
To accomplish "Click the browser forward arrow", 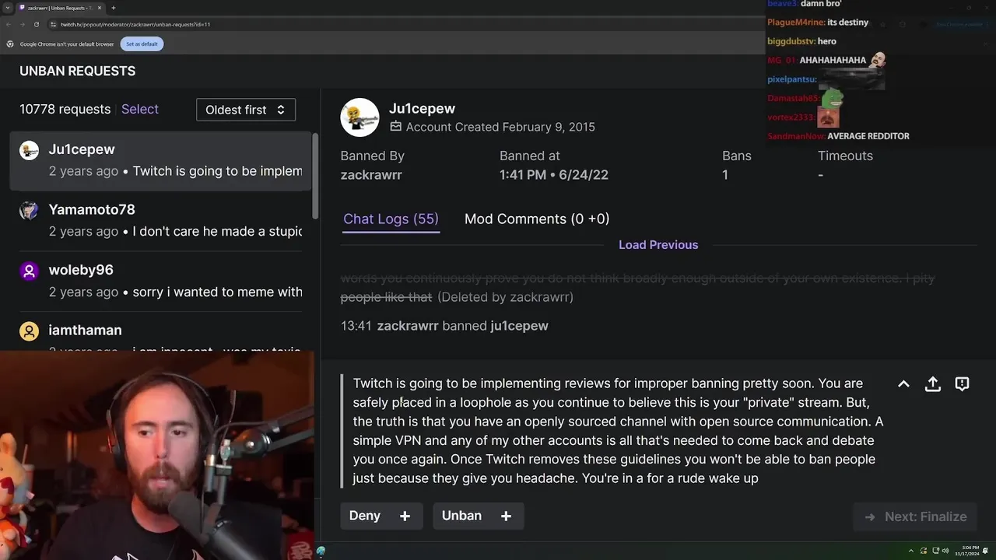I will pyautogui.click(x=22, y=24).
